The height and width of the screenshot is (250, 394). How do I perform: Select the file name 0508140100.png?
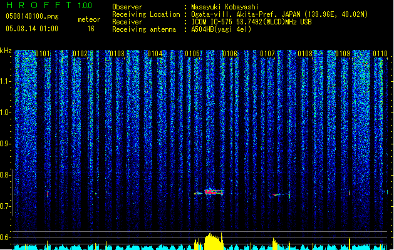pos(32,16)
